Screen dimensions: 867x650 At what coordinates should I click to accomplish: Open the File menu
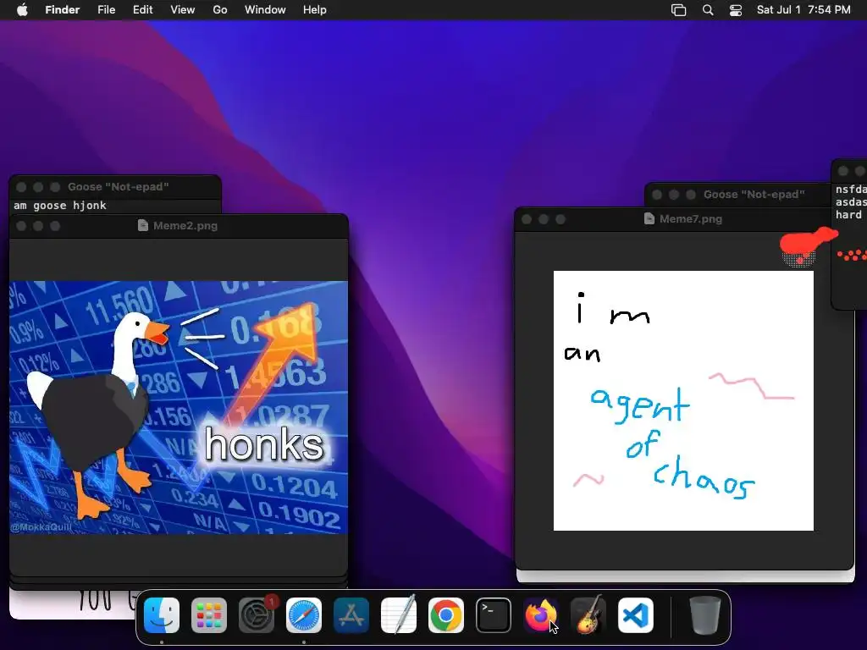coord(106,10)
